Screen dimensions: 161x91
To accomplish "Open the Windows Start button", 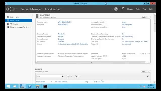I will 8,86.
